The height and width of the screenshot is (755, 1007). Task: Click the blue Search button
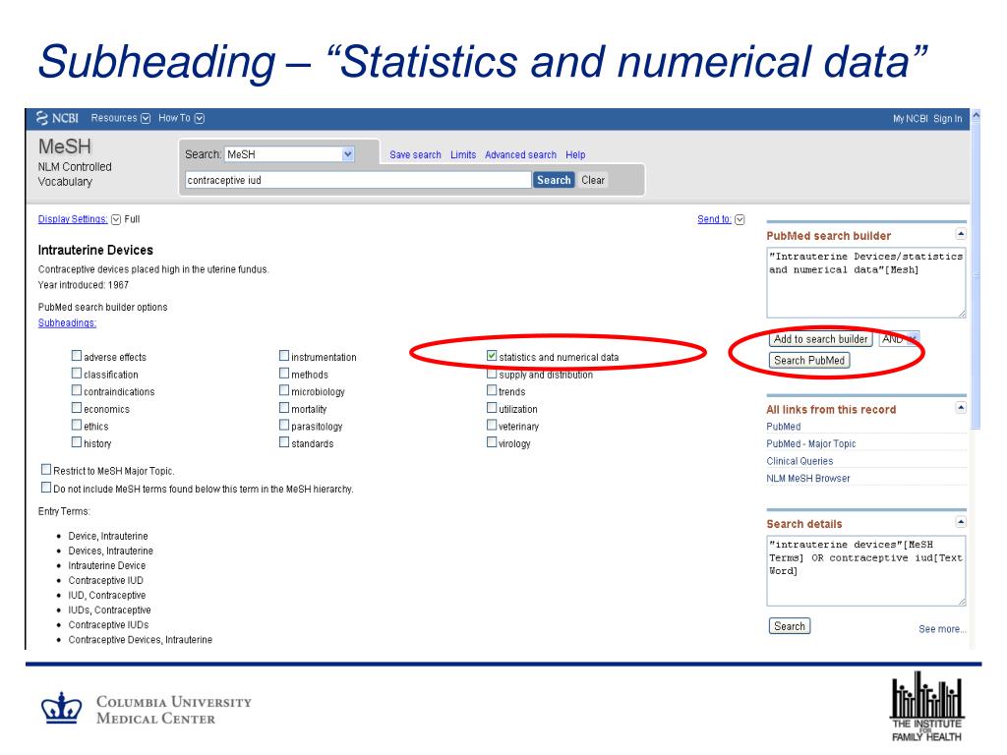(x=554, y=180)
